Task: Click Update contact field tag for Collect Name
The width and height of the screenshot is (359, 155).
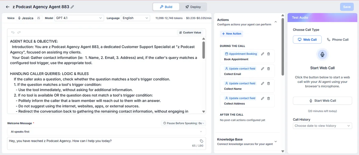Action: pyautogui.click(x=240, y=83)
